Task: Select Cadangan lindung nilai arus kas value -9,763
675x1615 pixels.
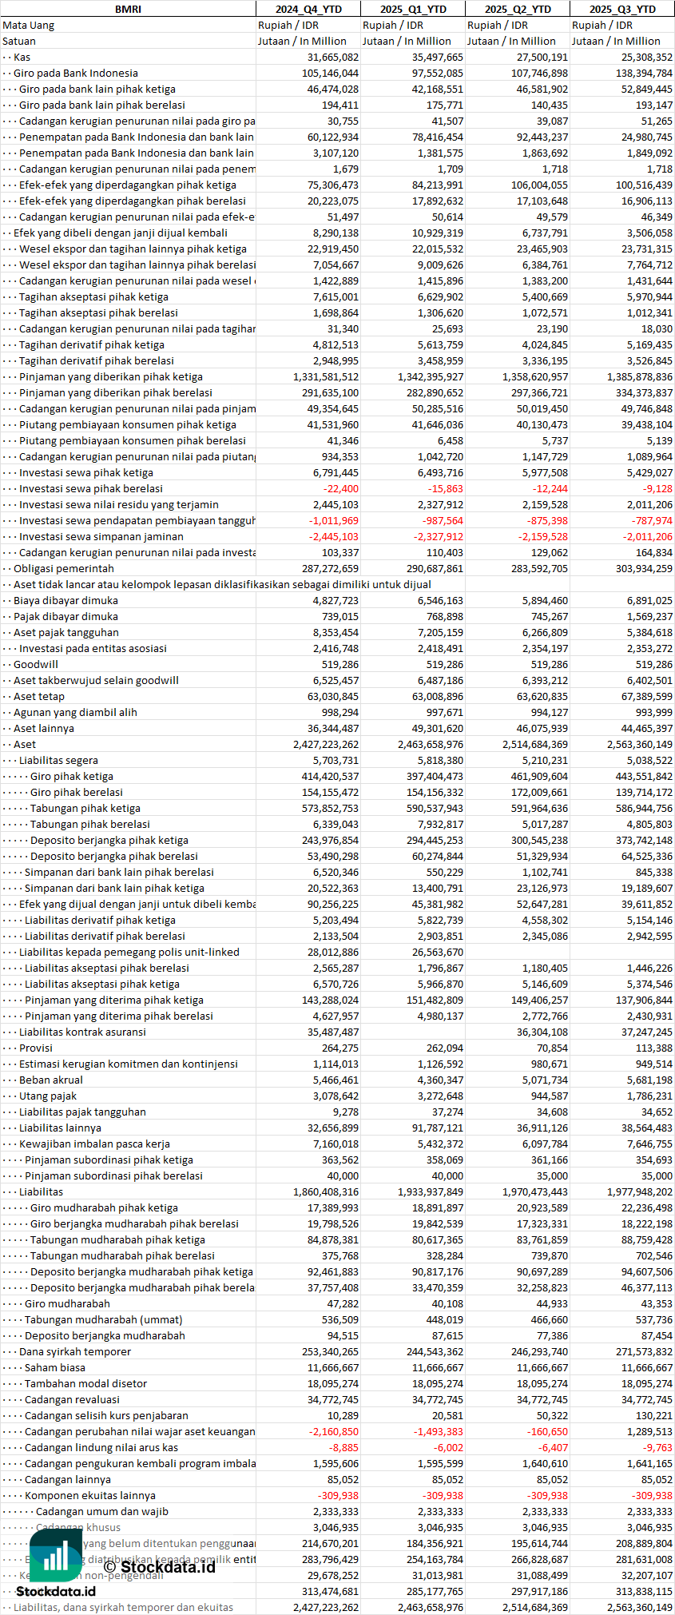Action: pyautogui.click(x=658, y=1447)
